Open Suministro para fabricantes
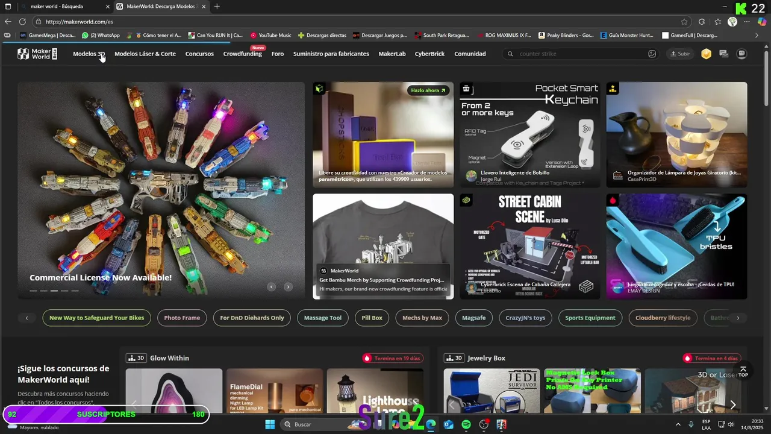Screen dimensions: 771x434 click(331, 54)
